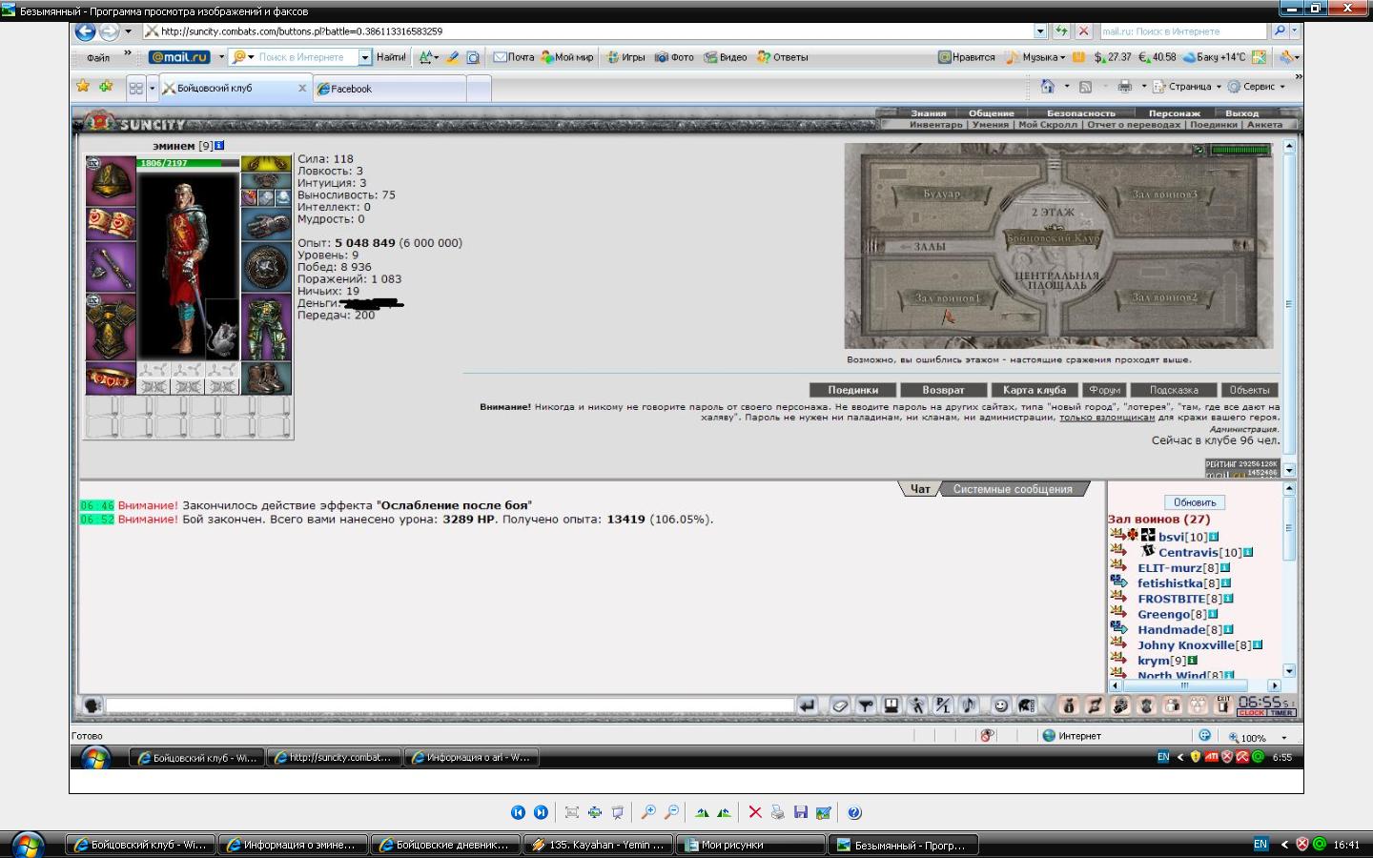The image size is (1373, 858).
Task: Open the Безопасность menu in game header
Action: pos(1080,112)
